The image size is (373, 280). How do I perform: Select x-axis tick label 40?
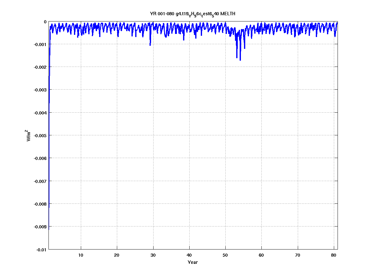189,255
